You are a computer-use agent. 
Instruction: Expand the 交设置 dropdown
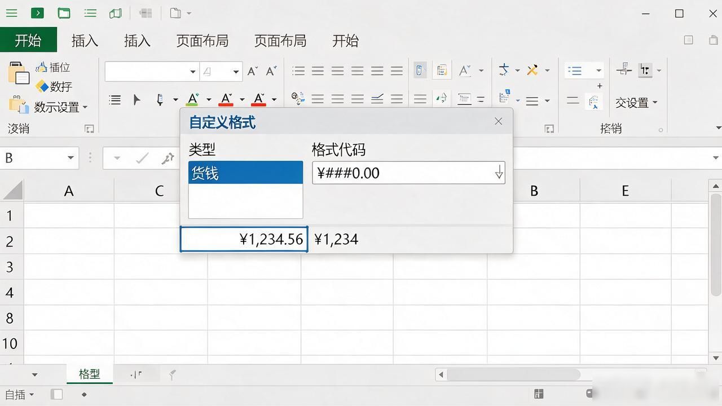[x=655, y=103]
